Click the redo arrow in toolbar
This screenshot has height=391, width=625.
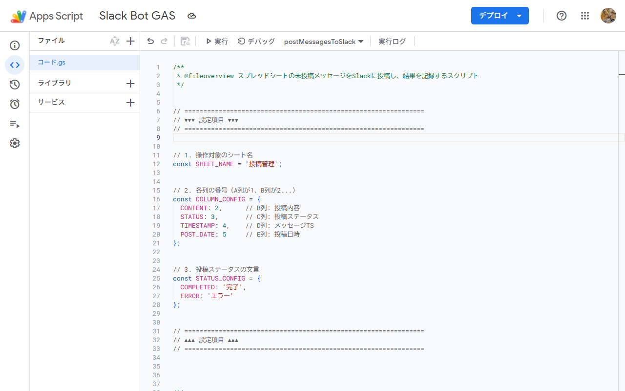pyautogui.click(x=164, y=42)
